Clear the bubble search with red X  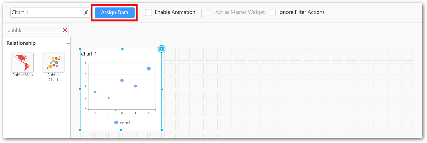[x=65, y=30]
